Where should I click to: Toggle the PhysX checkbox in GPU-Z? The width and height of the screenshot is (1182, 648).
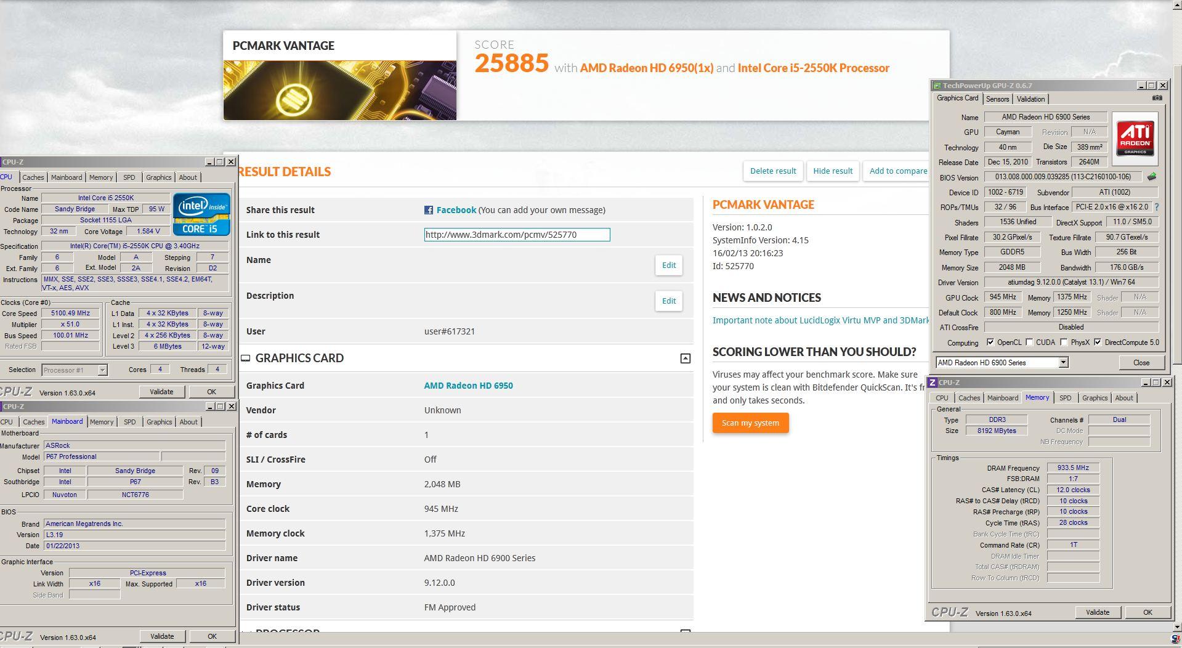1064,342
